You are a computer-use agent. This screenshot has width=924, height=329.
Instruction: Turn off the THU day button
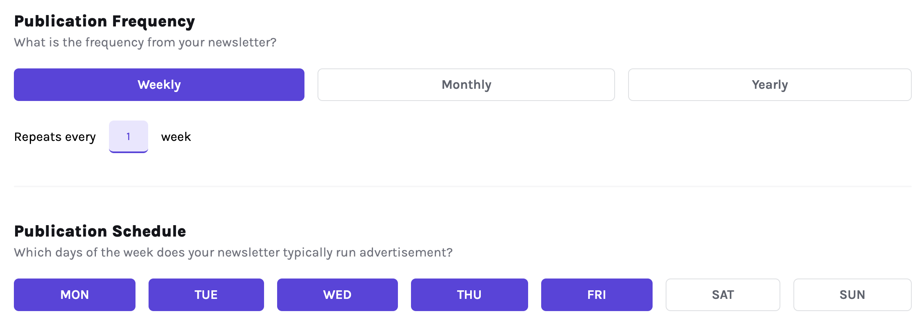[469, 295]
